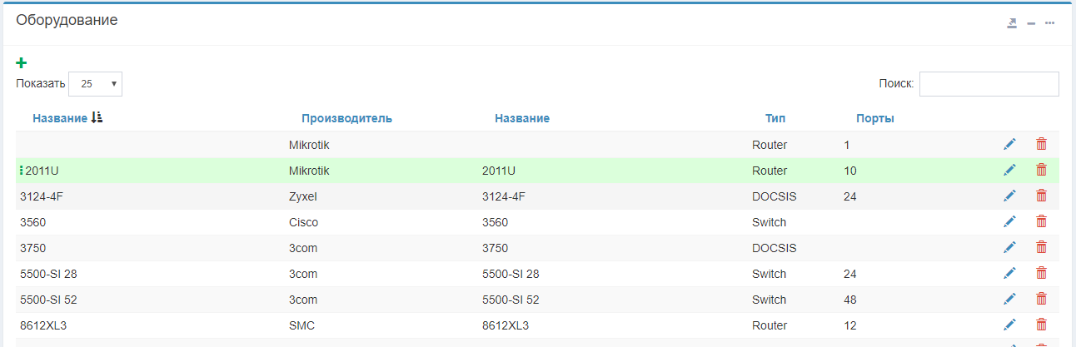Screen dimensions: 1076x347
Task: Sort table by Порты column
Action: pyautogui.click(x=874, y=118)
